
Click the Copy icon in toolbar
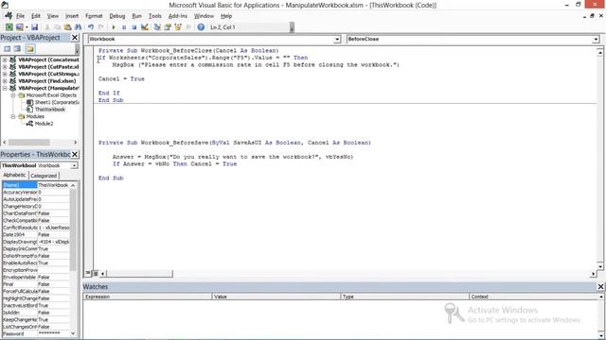57,27
